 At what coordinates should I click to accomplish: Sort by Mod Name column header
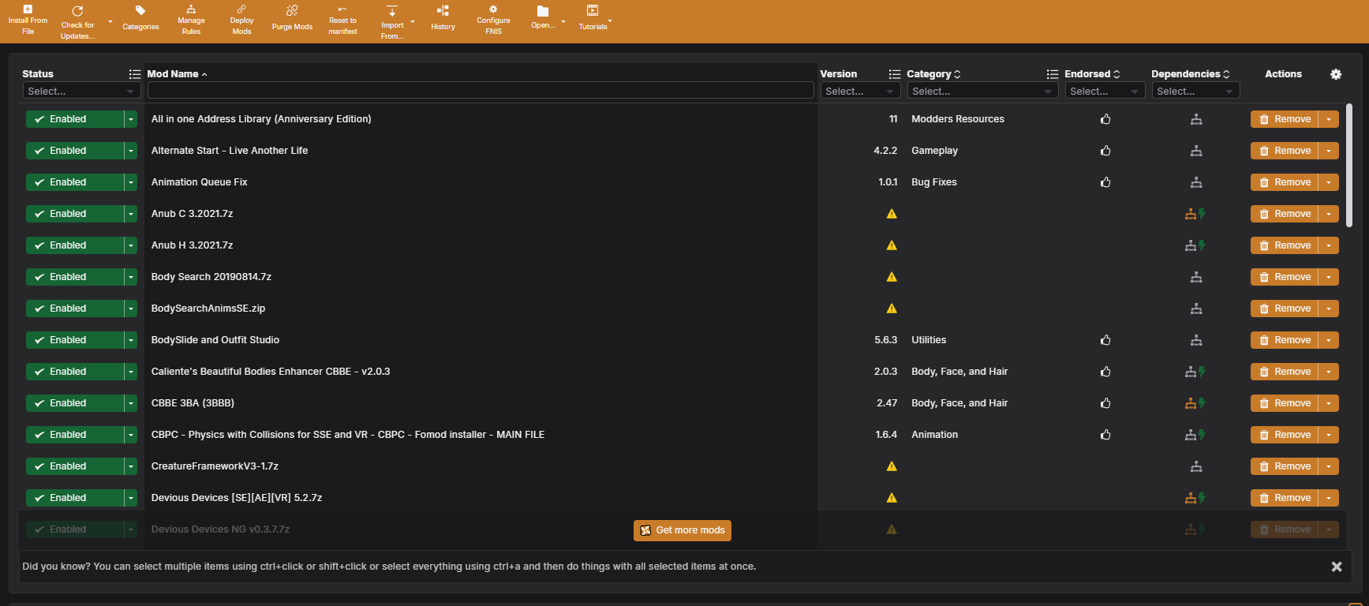(x=177, y=74)
